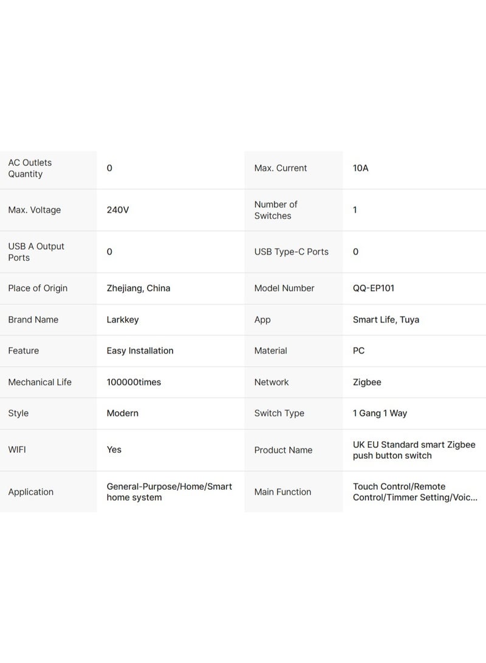486x663 pixels.
Task: Click the USB A Output Ports label
Action: point(36,252)
